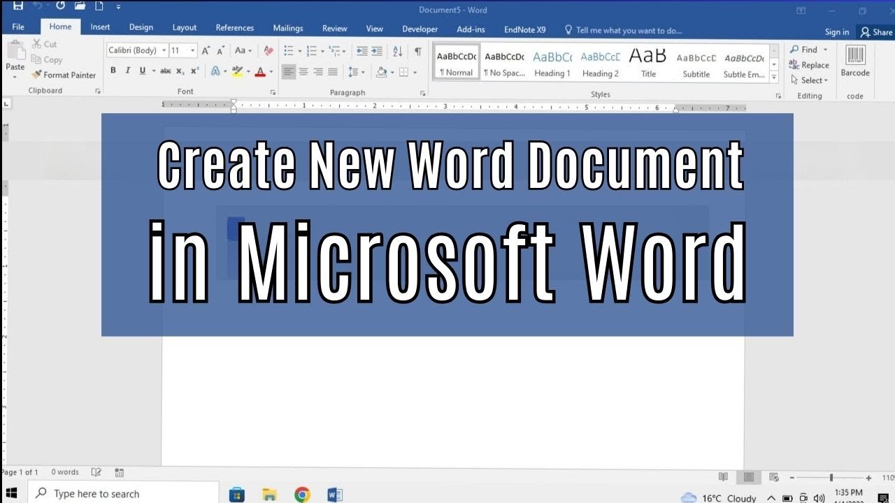Select the Print Layout view
Viewport: 895px width, 503px height.
pyautogui.click(x=748, y=477)
